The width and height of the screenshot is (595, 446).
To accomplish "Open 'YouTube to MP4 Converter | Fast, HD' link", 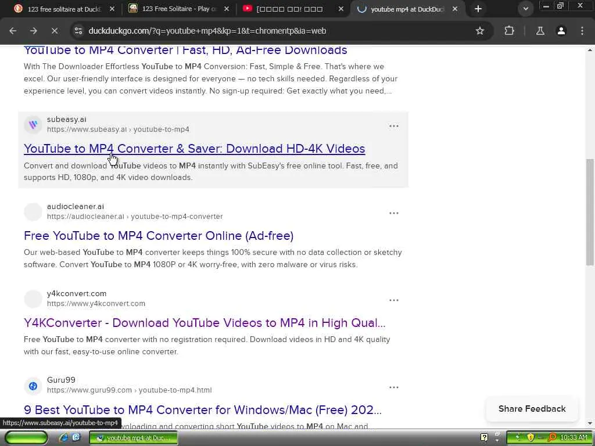I will pyautogui.click(x=185, y=50).
